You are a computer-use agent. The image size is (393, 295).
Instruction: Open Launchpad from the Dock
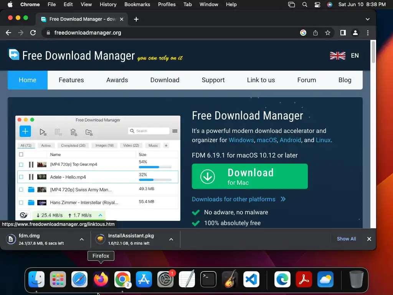[x=58, y=279]
